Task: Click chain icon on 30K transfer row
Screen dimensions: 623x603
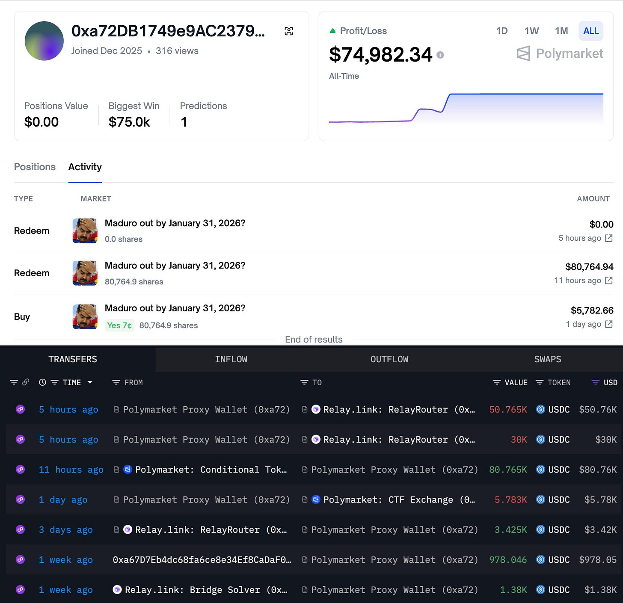Action: click(20, 439)
